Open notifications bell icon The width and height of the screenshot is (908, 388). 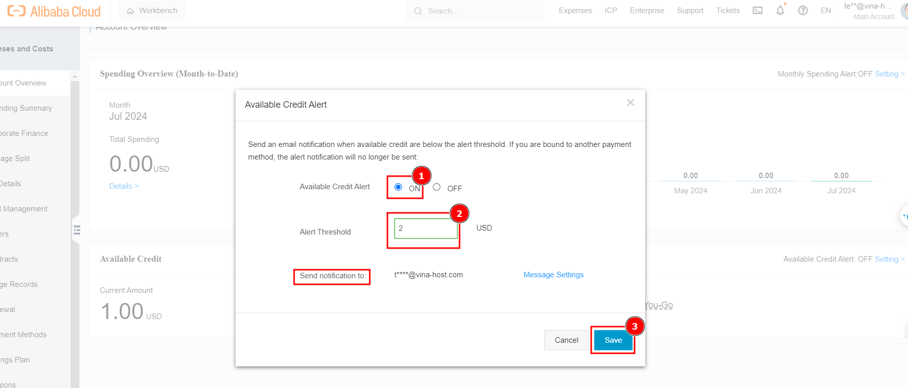780,11
